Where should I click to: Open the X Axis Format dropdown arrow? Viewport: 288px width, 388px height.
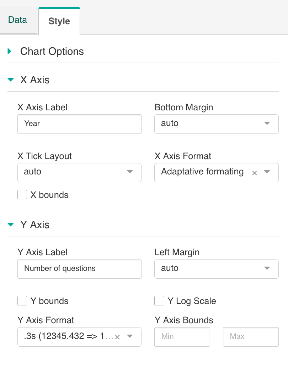point(267,172)
